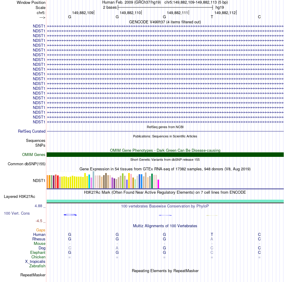Open 'Short Genetic Variants from dbSNP release 155' title
Screen dimensions: 284x282
click(165, 160)
